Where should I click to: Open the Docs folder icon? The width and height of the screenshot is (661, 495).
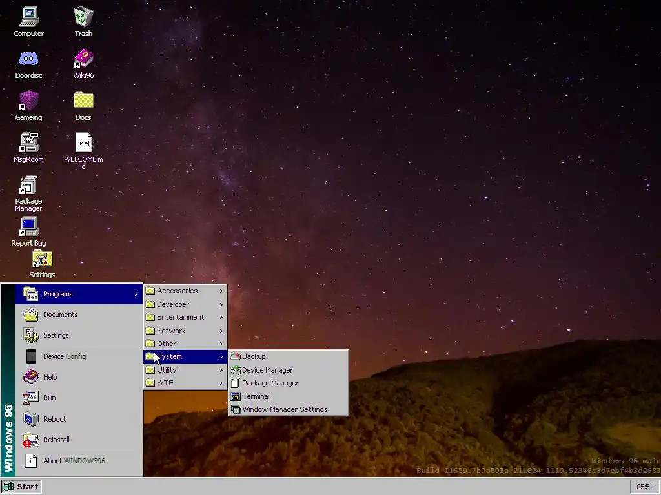tap(83, 101)
